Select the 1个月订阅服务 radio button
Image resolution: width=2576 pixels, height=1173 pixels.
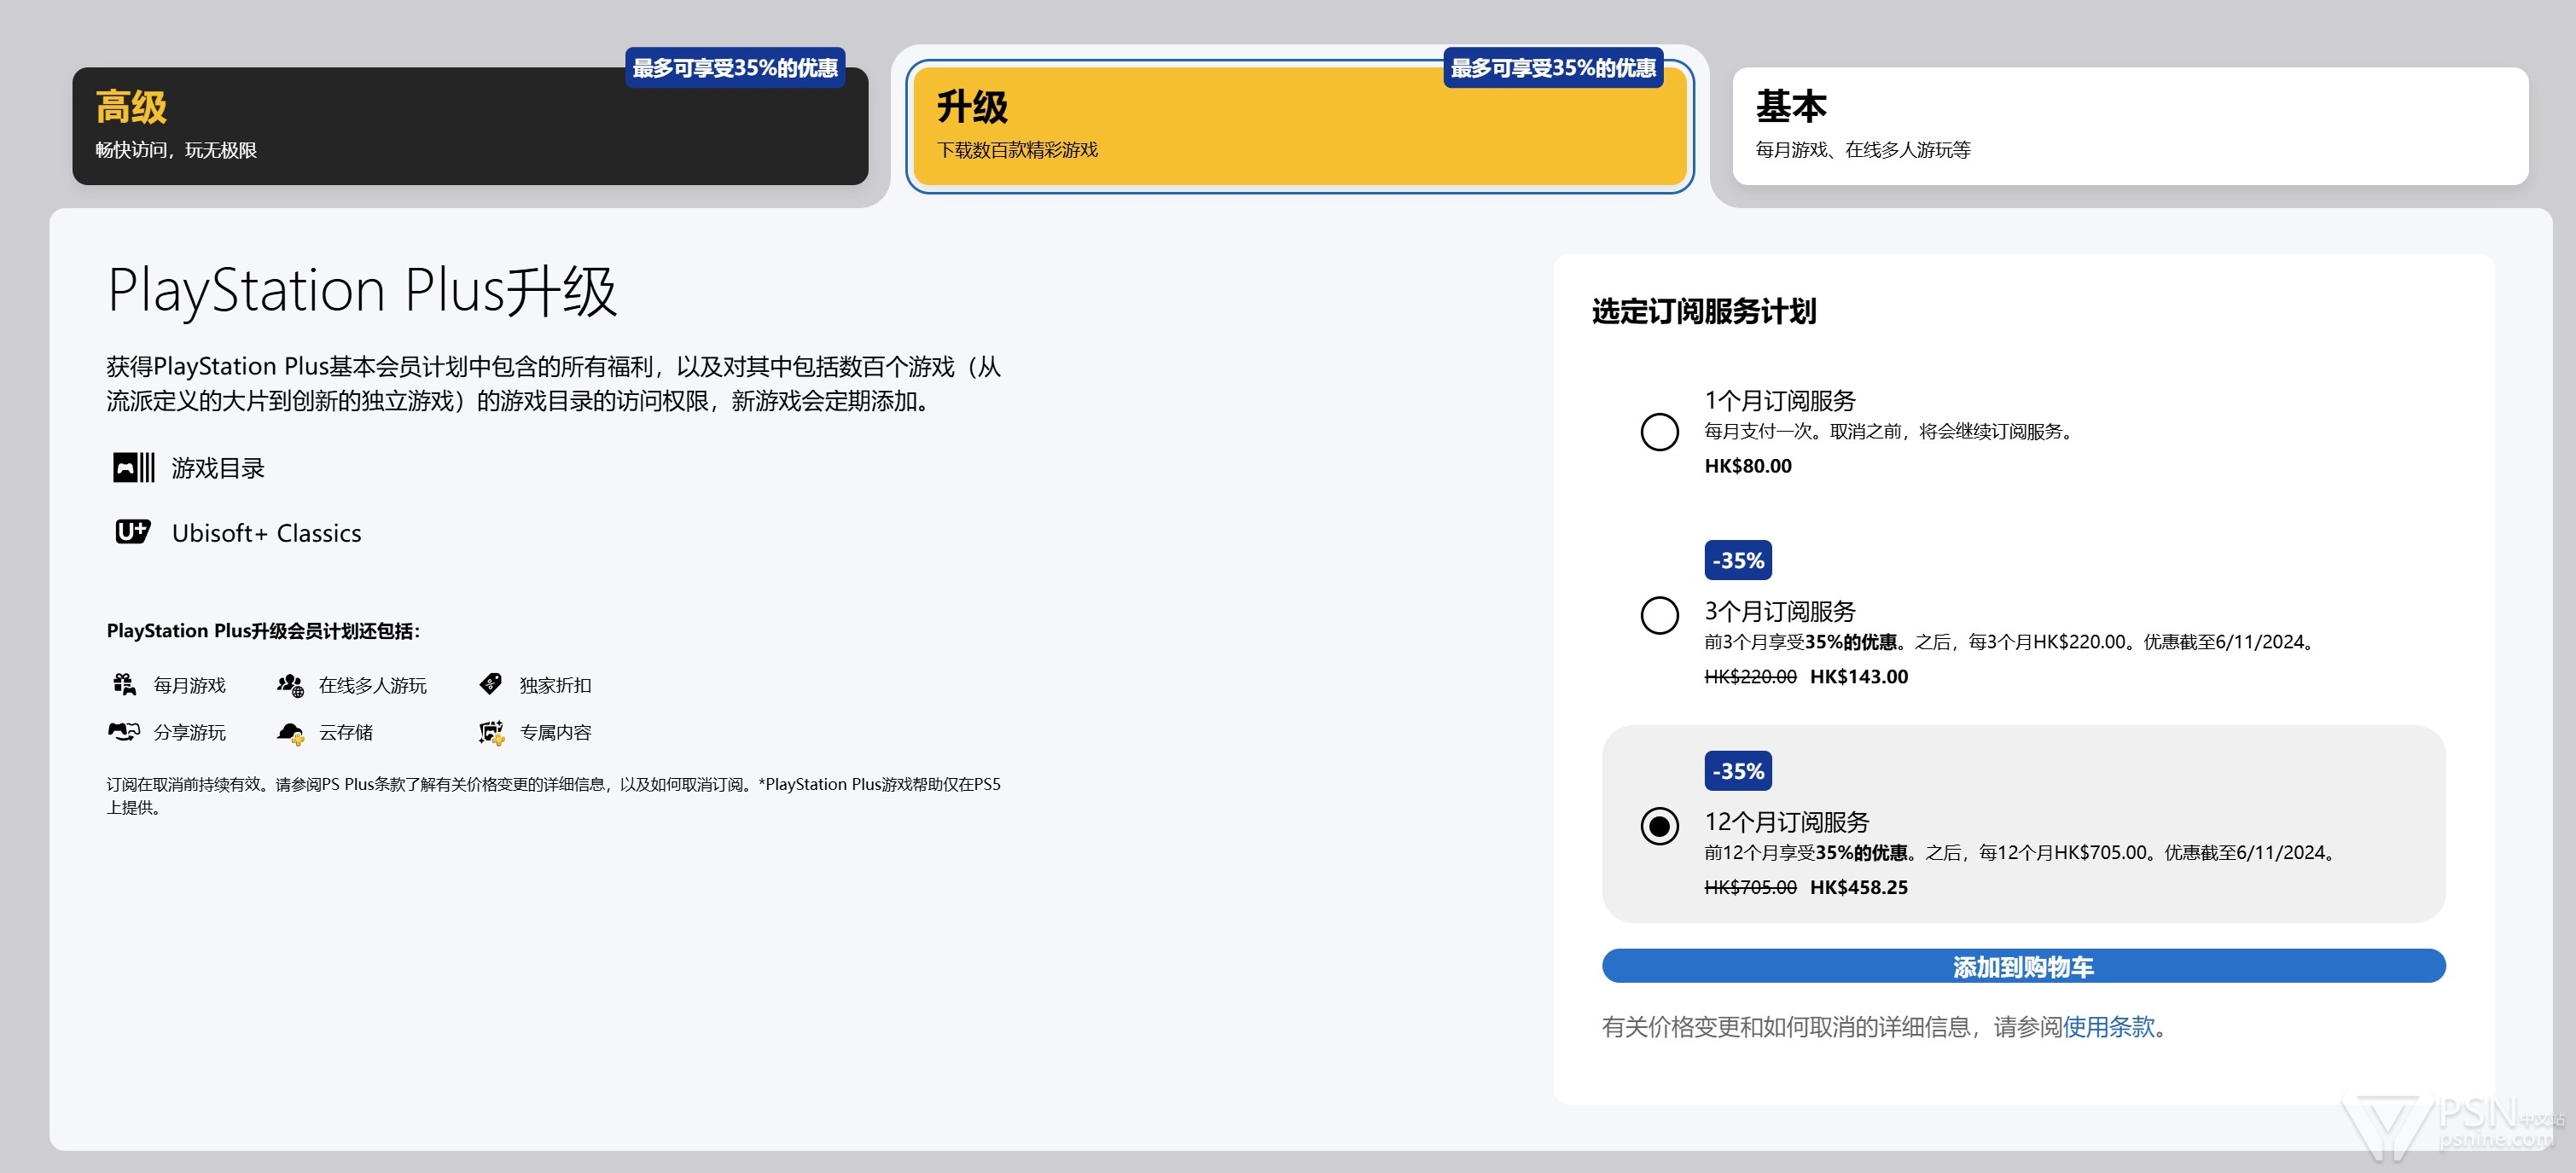pos(1660,432)
